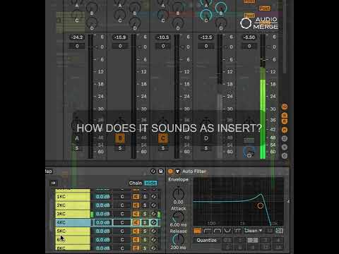Toggle the track Delay section show button (D)
Image resolution: width=339 pixels, height=254 pixels.
[x=285, y=138]
